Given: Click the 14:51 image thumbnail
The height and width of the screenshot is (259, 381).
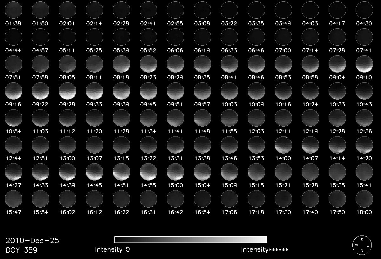Looking at the screenshot, I should tap(121, 172).
